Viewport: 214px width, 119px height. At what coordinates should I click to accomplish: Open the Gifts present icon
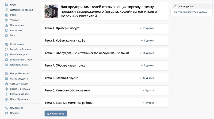[x=6, y=113]
